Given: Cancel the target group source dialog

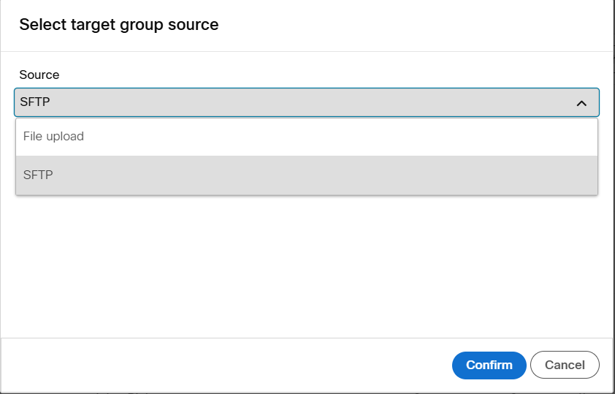Looking at the screenshot, I should click(x=565, y=365).
